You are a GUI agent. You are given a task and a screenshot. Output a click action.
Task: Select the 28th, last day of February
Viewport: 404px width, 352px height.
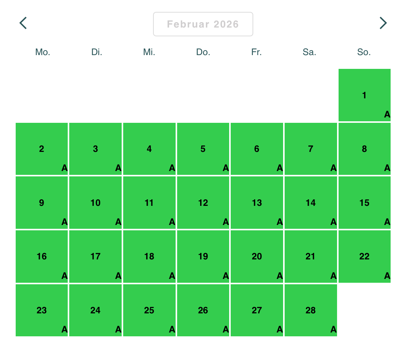[x=311, y=310]
